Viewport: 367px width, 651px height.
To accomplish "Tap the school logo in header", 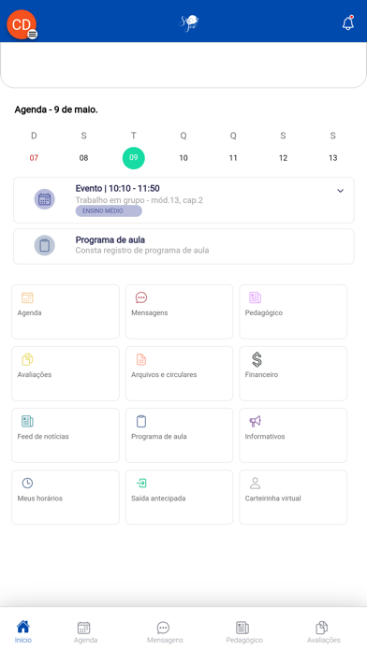I will pyautogui.click(x=189, y=22).
